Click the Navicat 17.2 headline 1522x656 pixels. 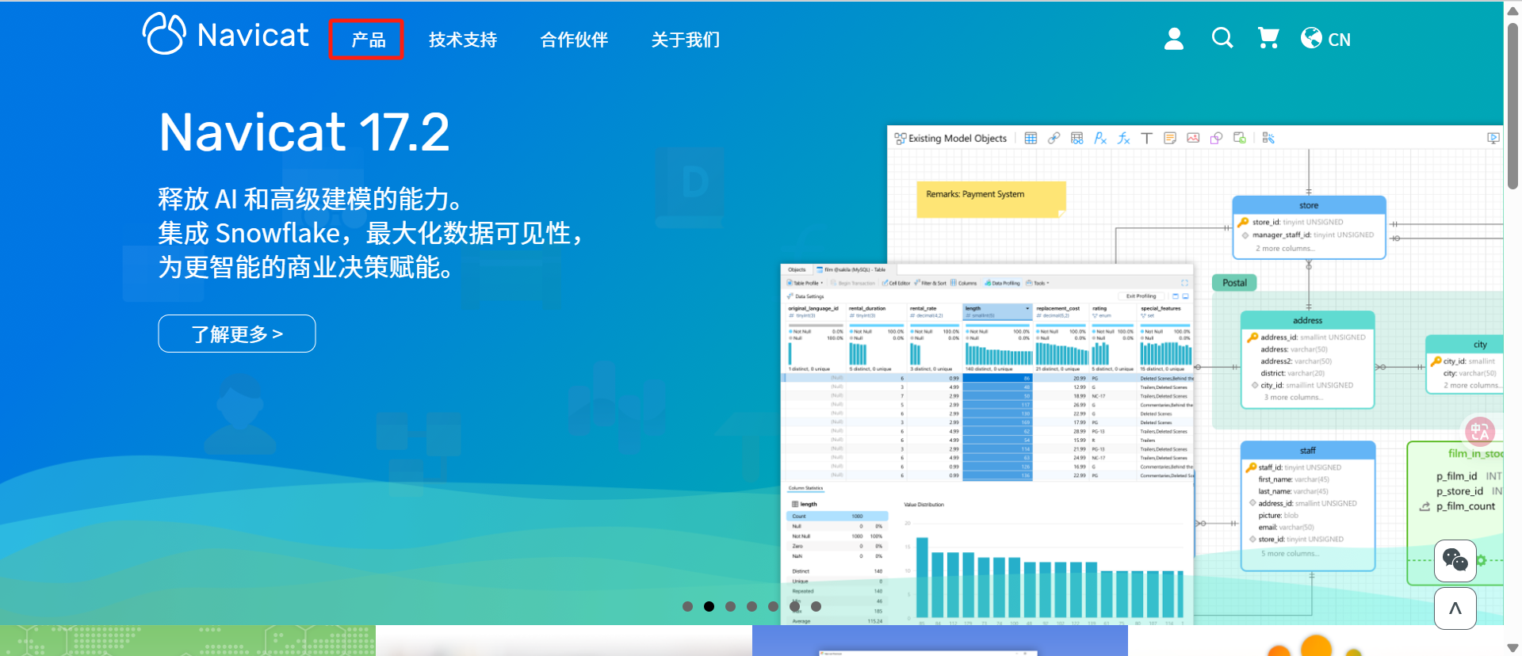coord(304,132)
